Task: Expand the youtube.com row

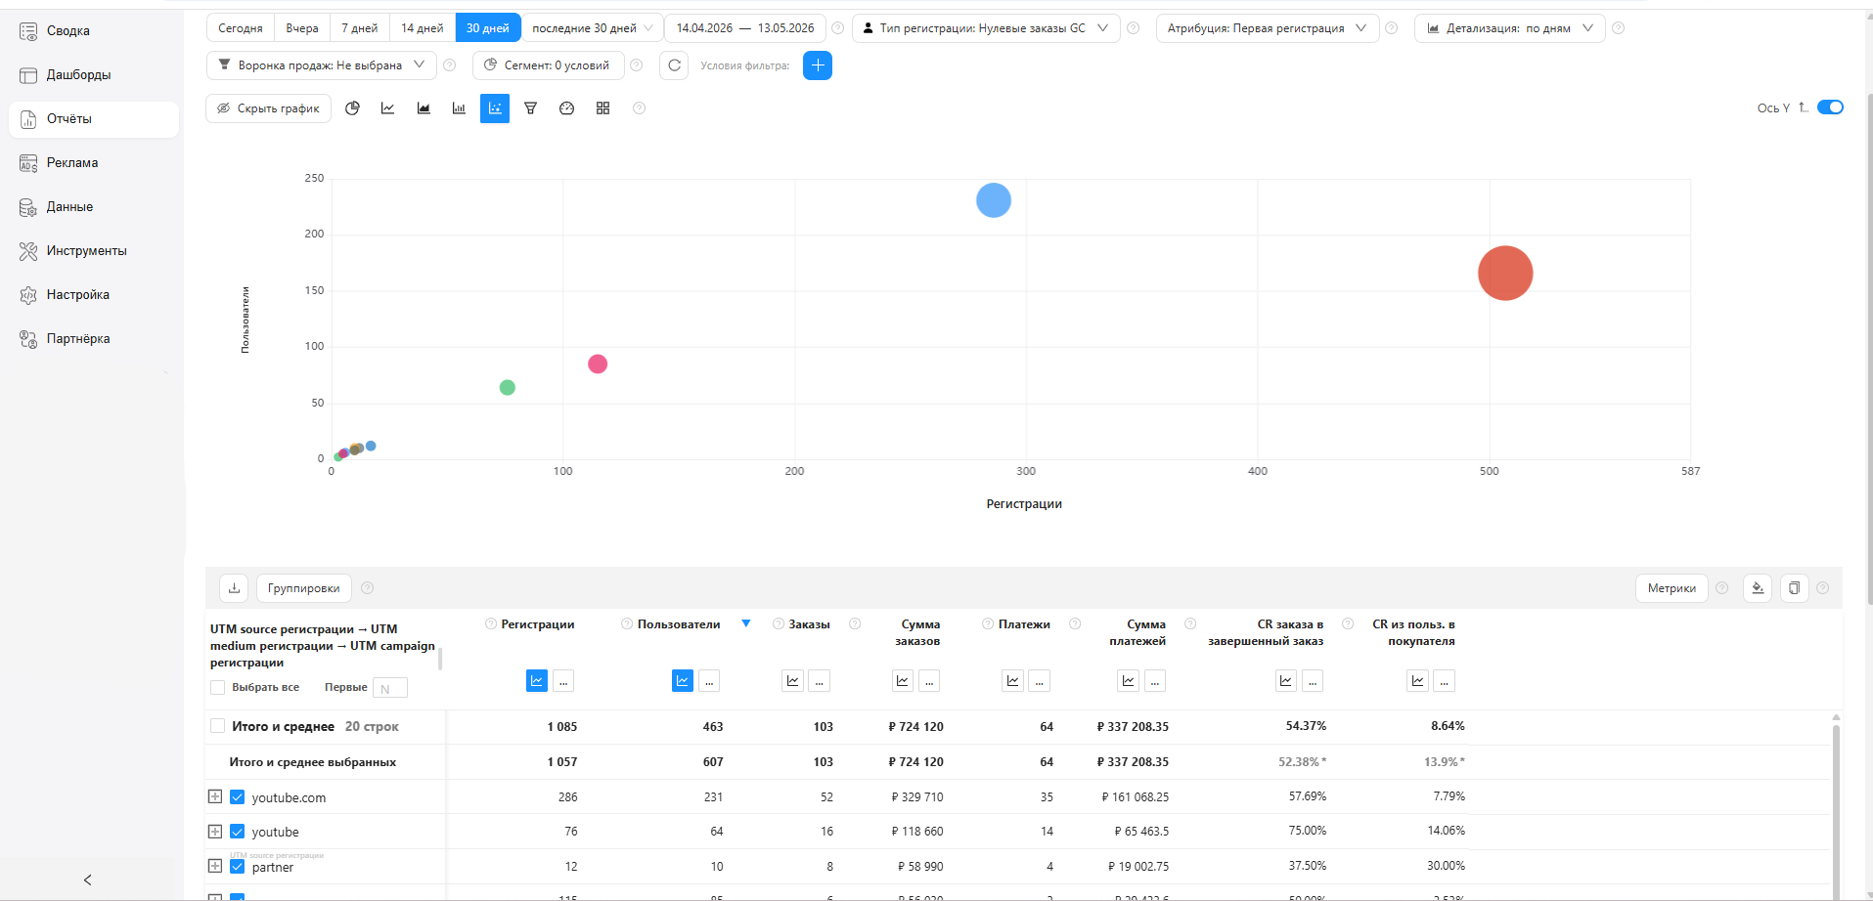Action: coord(215,796)
